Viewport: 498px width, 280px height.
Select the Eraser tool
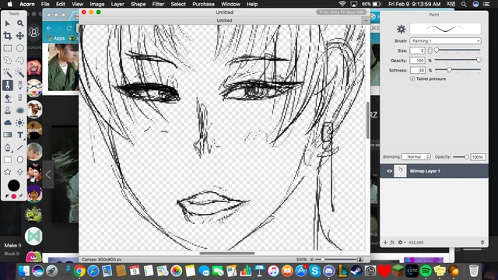[20, 98]
